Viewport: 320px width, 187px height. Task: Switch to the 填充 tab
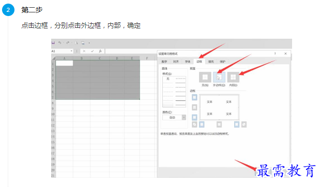pyautogui.click(x=211, y=61)
